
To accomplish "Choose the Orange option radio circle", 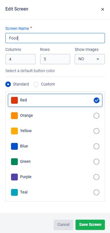I will 96,116.
